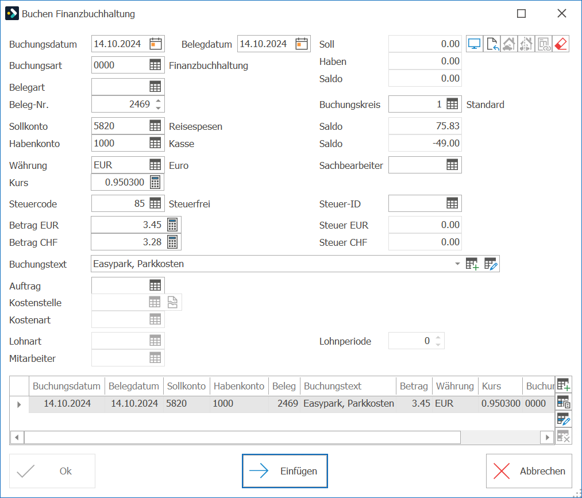Click the document with return arrow icon
Screen dimensions: 582x498
(492, 44)
